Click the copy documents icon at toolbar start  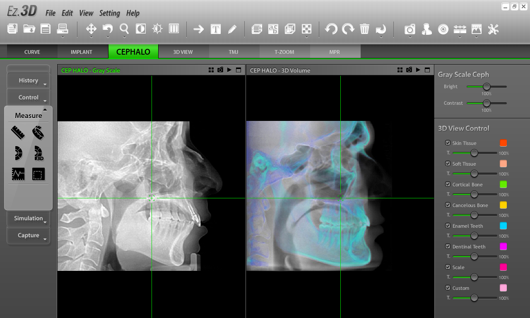(x=12, y=29)
